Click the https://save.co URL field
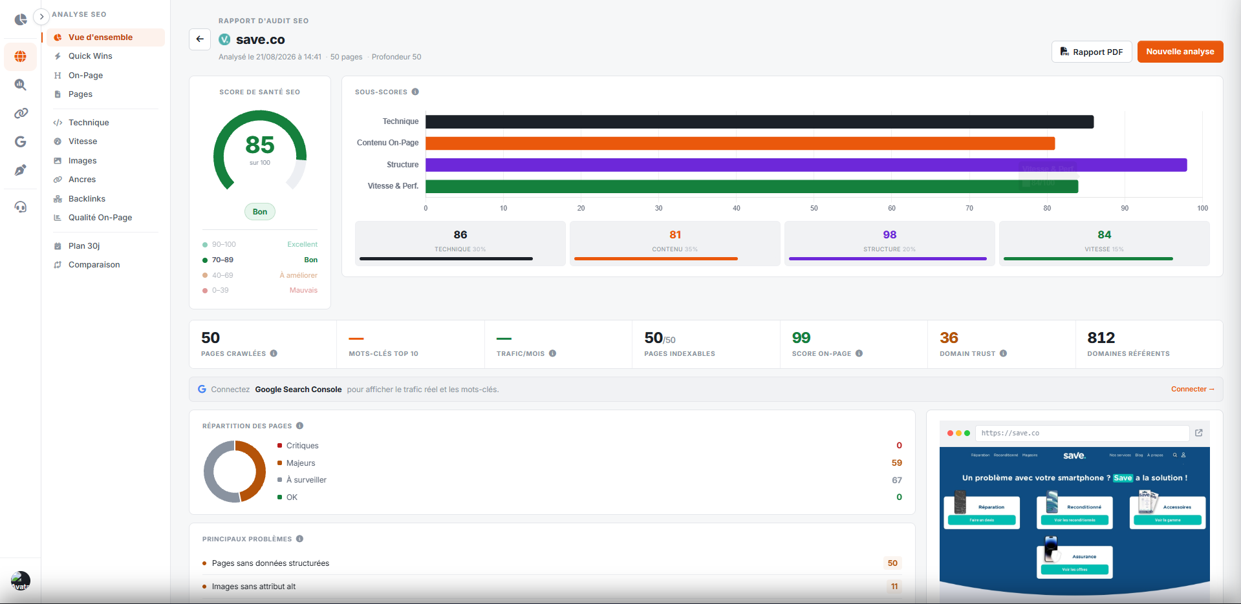 (x=1083, y=433)
